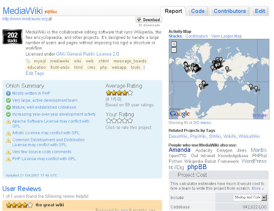Click the mysql tag
The height and width of the screenshot is (211, 274).
coord(40,61)
